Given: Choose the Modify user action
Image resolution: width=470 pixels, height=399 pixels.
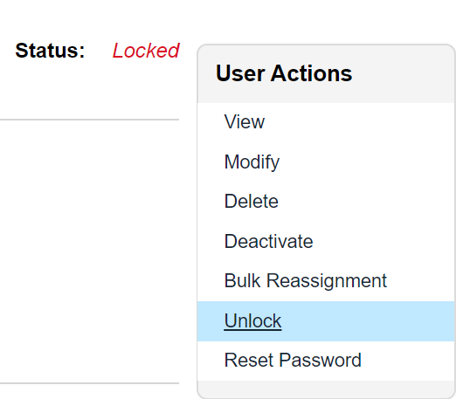Looking at the screenshot, I should click(252, 162).
